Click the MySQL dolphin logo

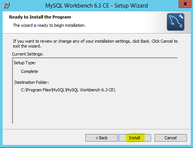pos(176,22)
